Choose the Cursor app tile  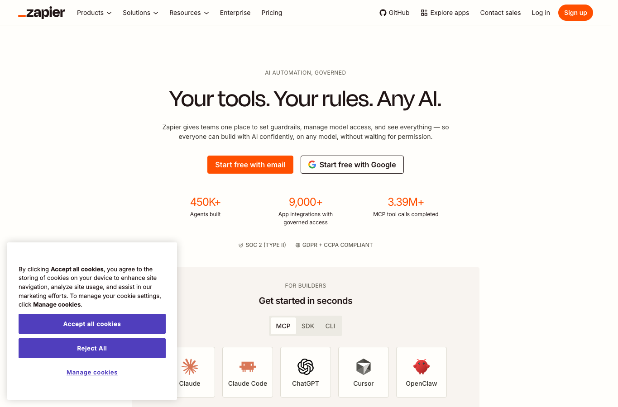tap(364, 372)
